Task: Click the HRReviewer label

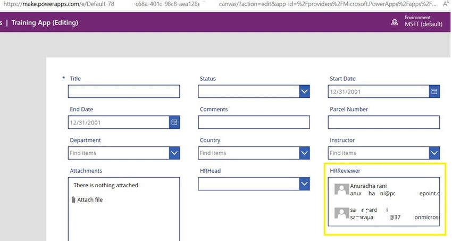Action: pyautogui.click(x=345, y=171)
